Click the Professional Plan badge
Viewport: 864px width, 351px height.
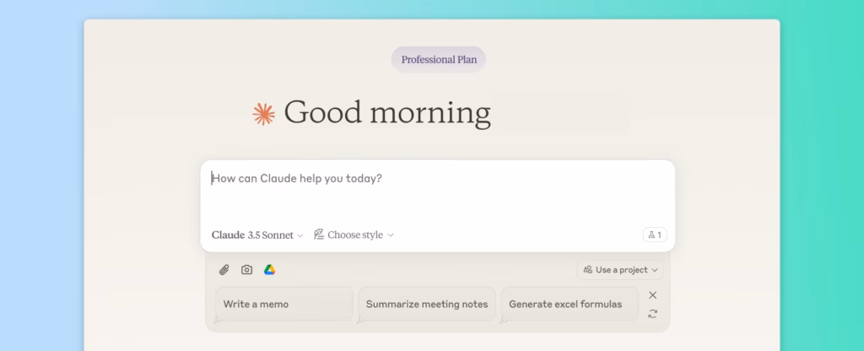[439, 60]
